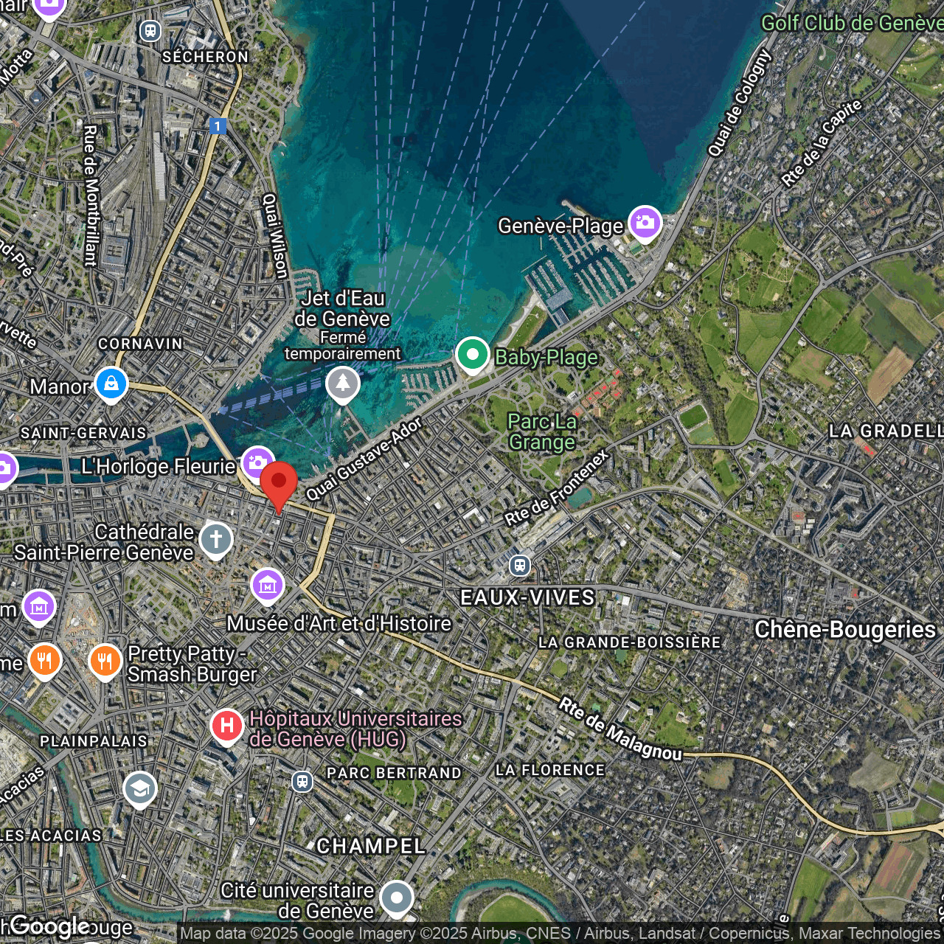Click the Sécheron train station icon
The width and height of the screenshot is (944, 944).
click(150, 31)
